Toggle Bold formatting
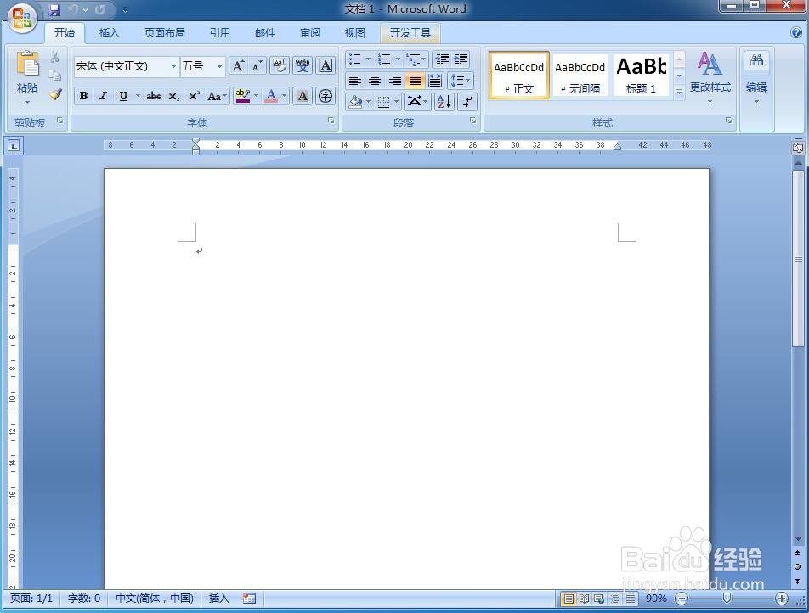Image resolution: width=809 pixels, height=613 pixels. point(83,96)
